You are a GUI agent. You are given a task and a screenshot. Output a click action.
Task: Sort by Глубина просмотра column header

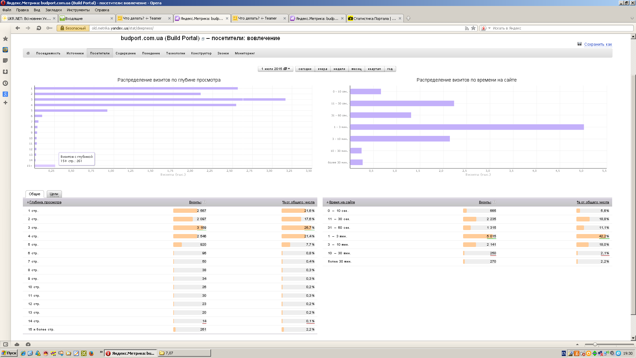click(45, 202)
